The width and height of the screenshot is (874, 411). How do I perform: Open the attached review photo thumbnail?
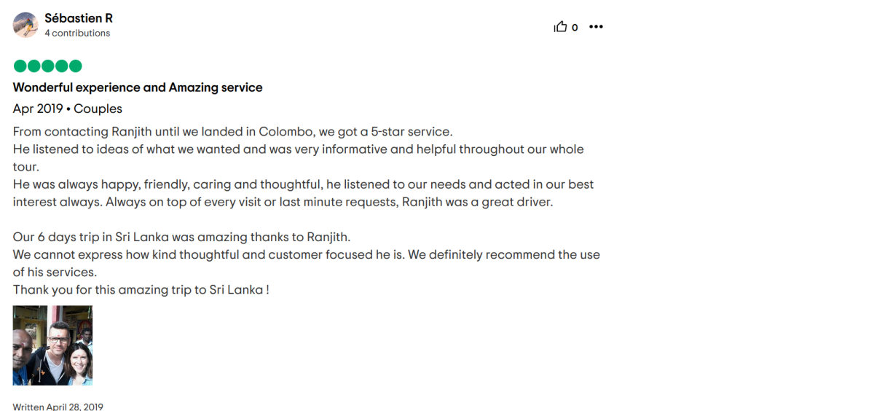[x=52, y=345]
